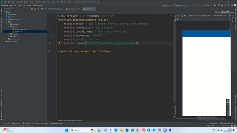The width and height of the screenshot is (237, 133).
Task: Expand the manifests folder
Action: coord(7,14)
